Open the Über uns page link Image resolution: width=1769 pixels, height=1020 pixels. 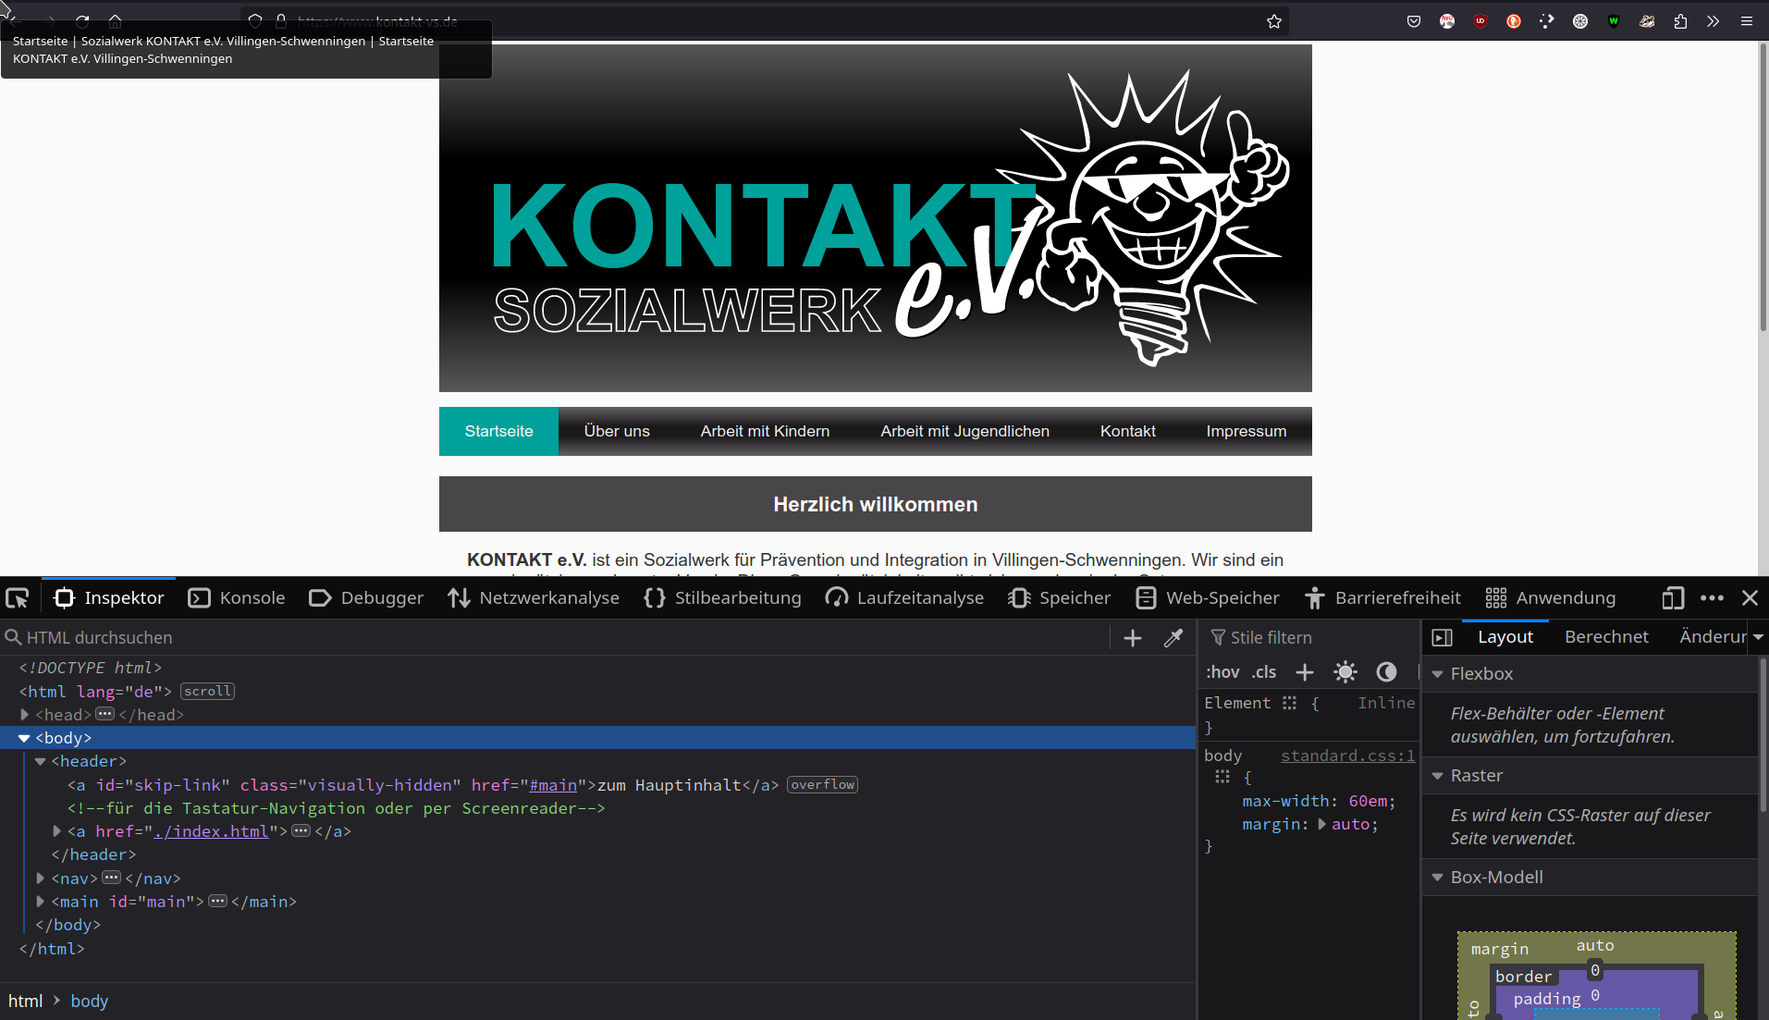click(617, 432)
